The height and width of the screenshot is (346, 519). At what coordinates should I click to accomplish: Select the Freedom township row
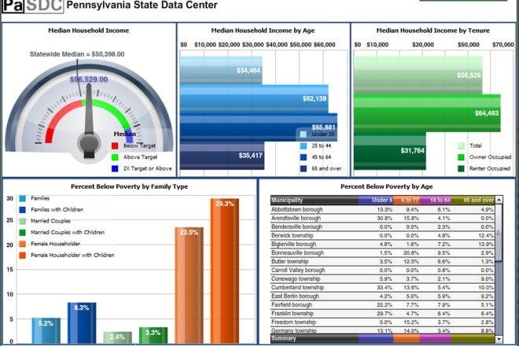point(383,322)
